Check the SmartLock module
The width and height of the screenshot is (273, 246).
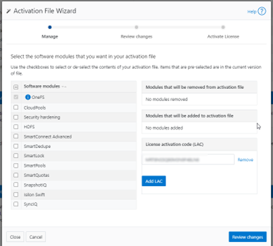(16, 156)
